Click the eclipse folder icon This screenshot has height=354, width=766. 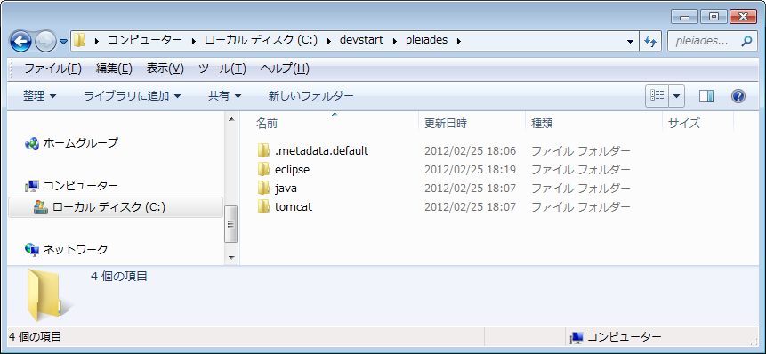[x=264, y=169]
